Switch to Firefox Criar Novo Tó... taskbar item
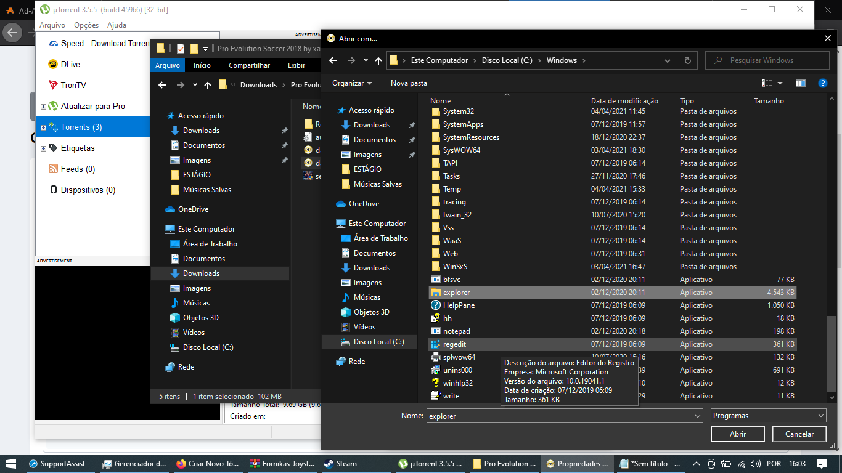 pos(207,464)
